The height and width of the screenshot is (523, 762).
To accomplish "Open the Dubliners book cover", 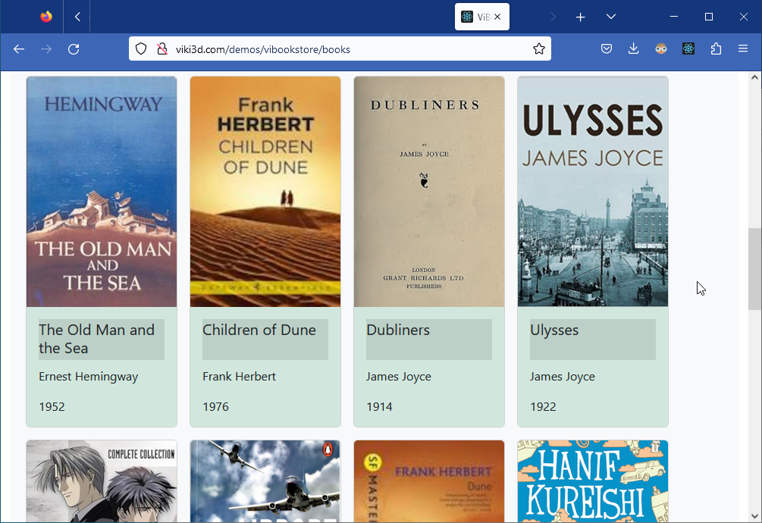I will coord(429,191).
